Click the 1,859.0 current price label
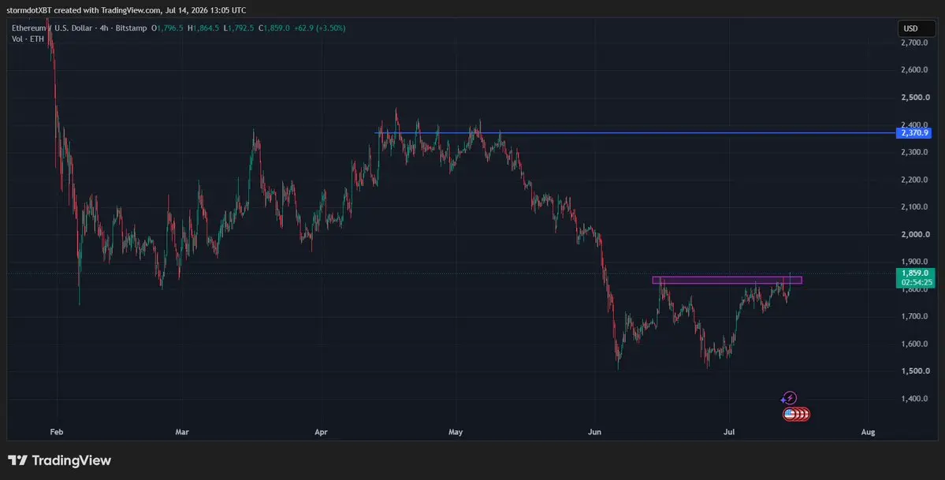945x480 pixels. [x=915, y=273]
